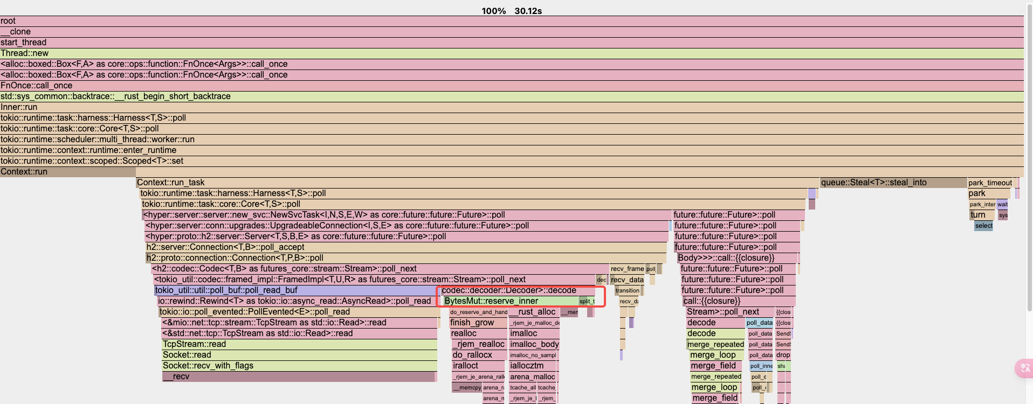This screenshot has width=1033, height=404.
Task: Click the __recv frame at the bottom
Action: pyautogui.click(x=298, y=377)
